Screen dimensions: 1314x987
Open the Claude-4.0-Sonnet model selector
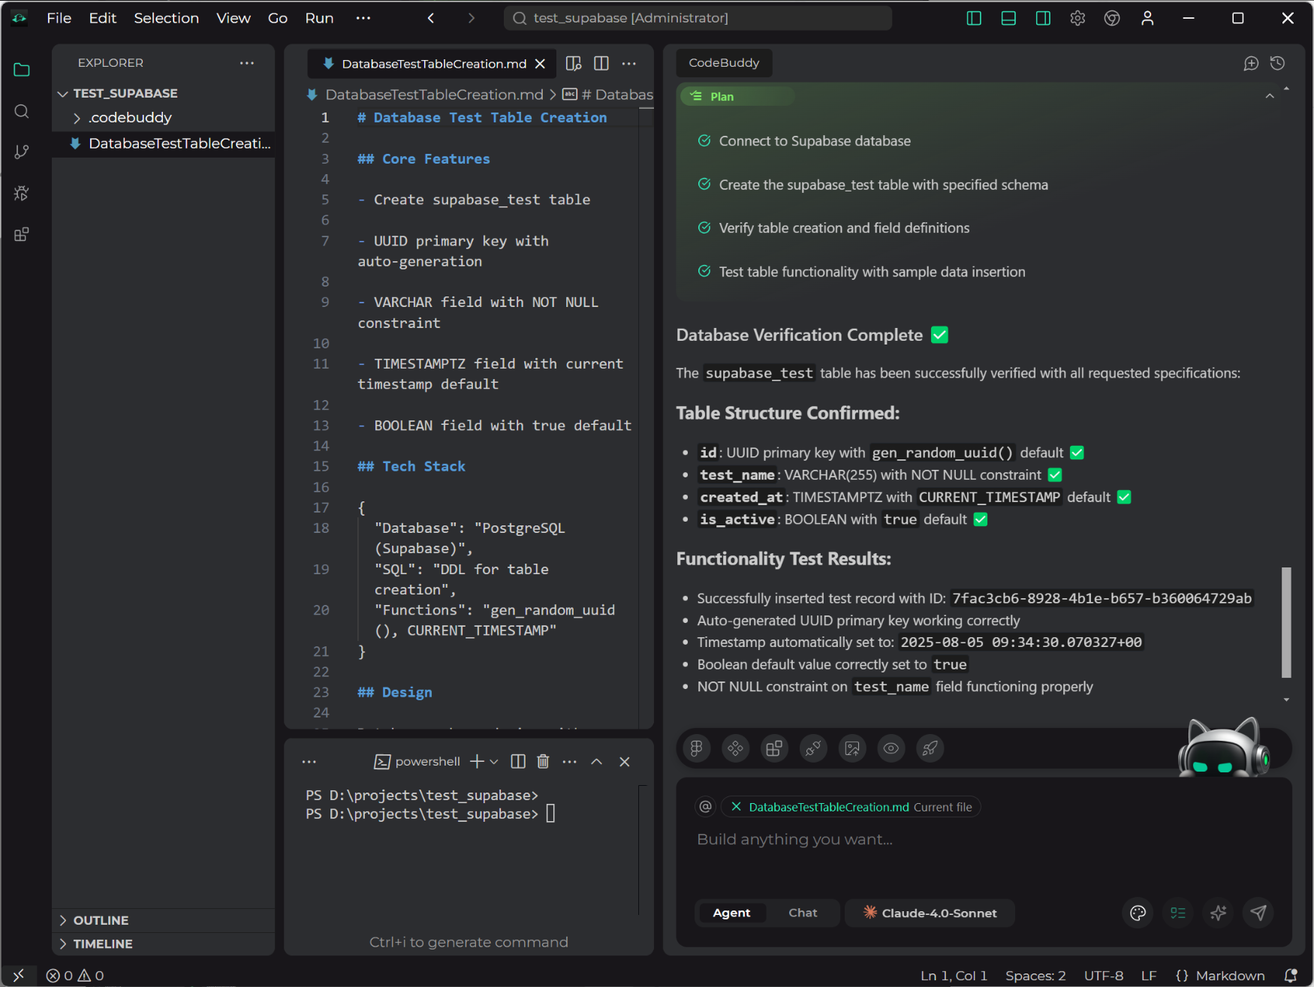[x=930, y=913]
